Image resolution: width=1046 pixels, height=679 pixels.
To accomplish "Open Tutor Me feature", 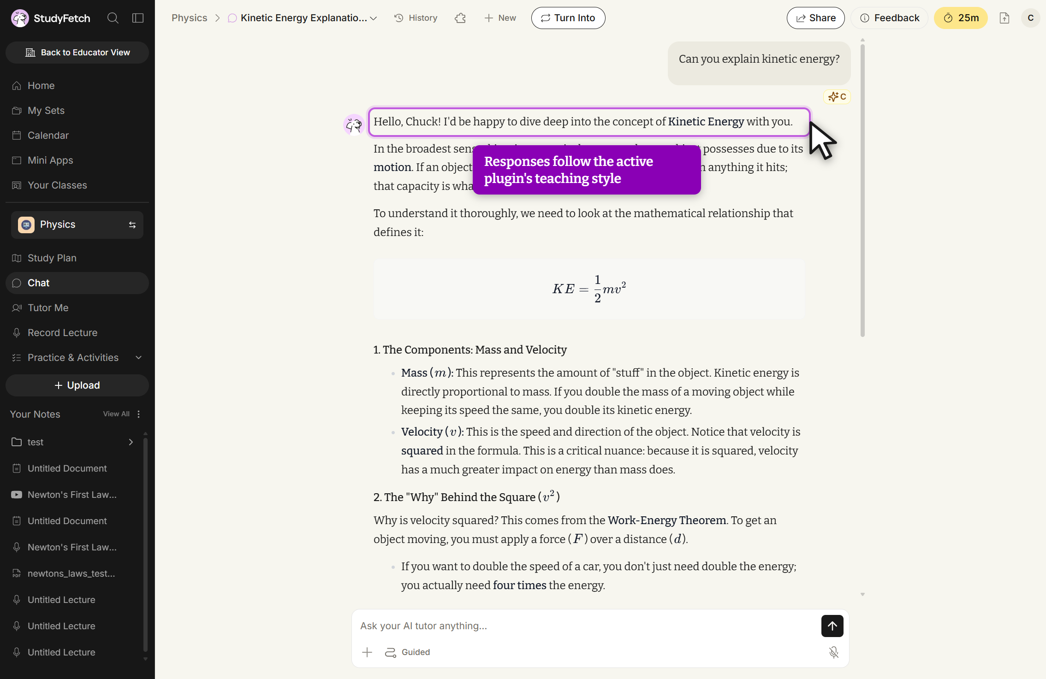I will pyautogui.click(x=77, y=308).
